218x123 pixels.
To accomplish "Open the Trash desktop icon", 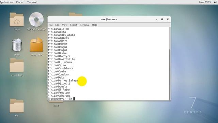I will [17, 45].
